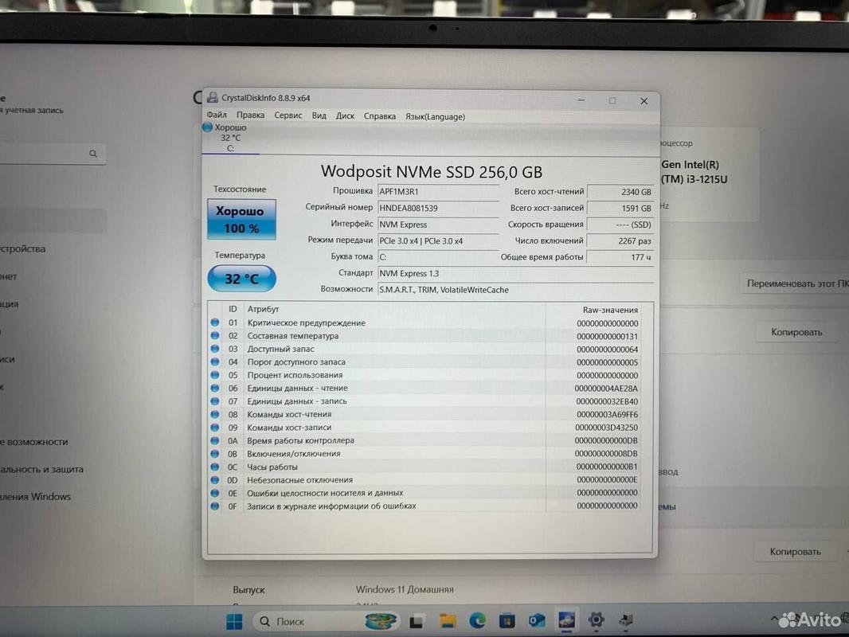
Task: Click the status dot for Порог доступного запаса
Action: [215, 361]
